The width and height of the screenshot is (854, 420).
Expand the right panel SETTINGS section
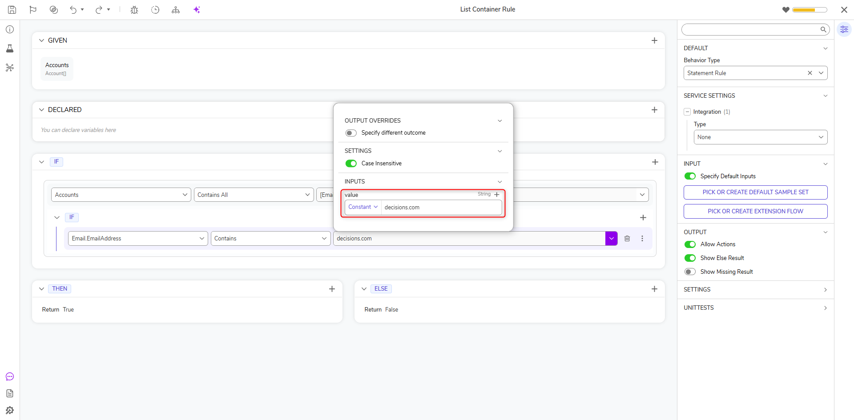(825, 290)
